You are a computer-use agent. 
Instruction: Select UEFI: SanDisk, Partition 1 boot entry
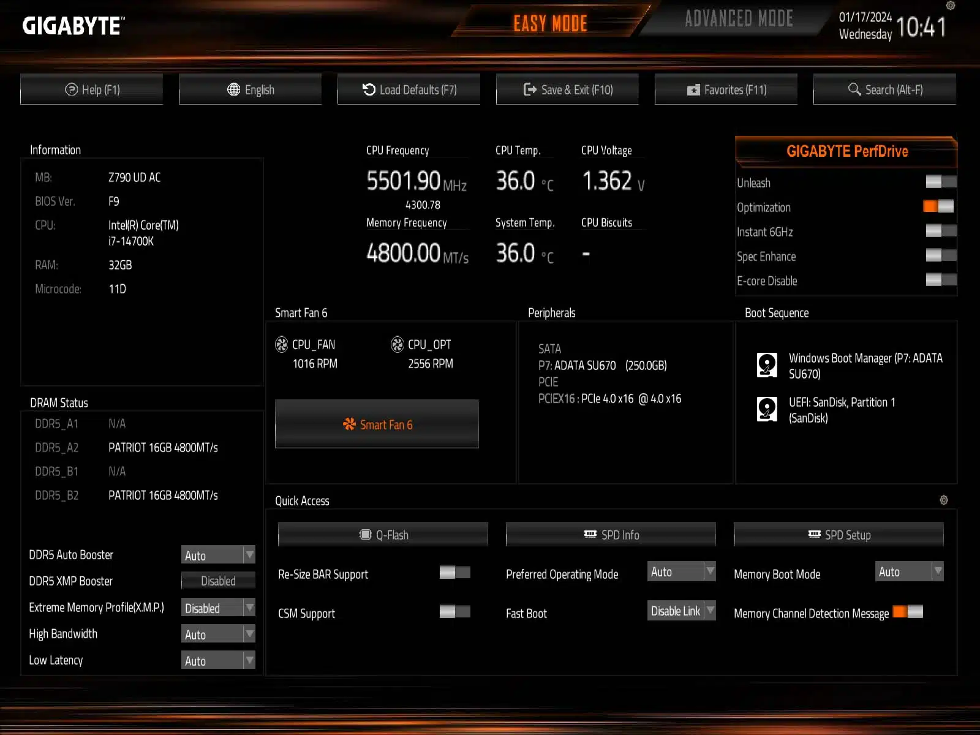coord(842,410)
